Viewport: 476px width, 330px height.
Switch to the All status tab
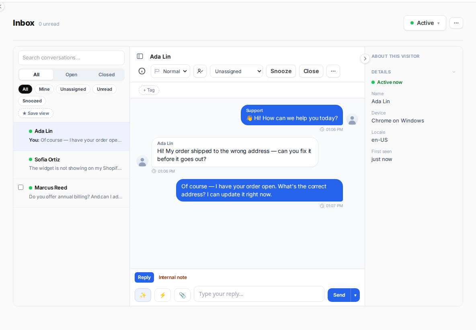(x=37, y=75)
